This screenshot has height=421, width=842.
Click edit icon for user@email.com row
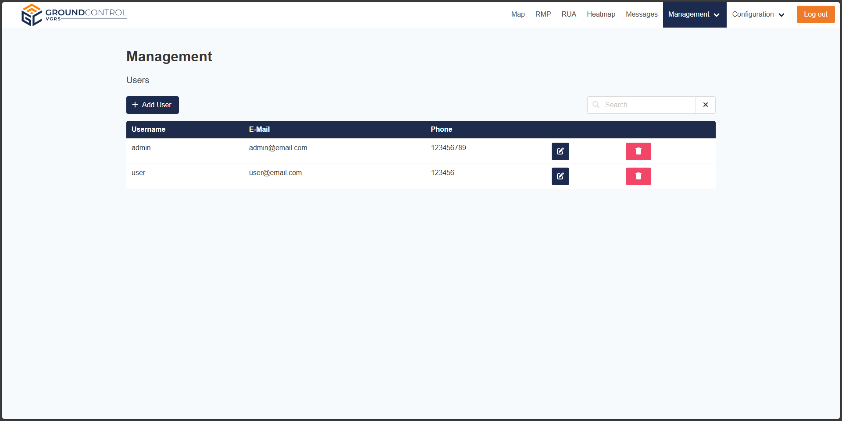tap(560, 176)
